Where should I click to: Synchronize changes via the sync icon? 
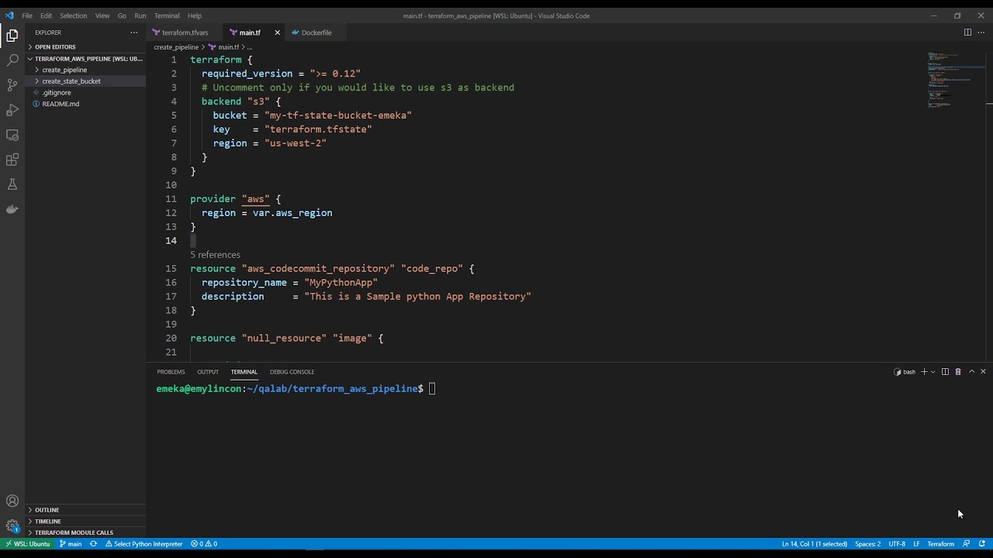(94, 544)
